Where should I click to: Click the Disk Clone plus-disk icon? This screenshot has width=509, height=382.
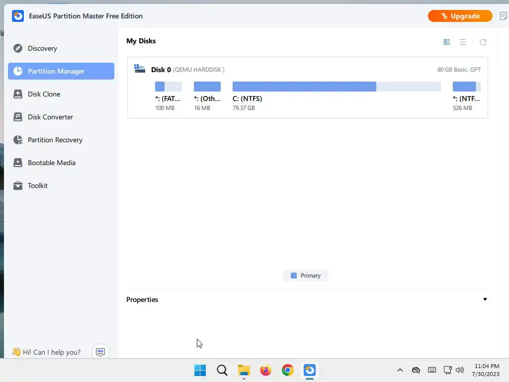tap(18, 94)
